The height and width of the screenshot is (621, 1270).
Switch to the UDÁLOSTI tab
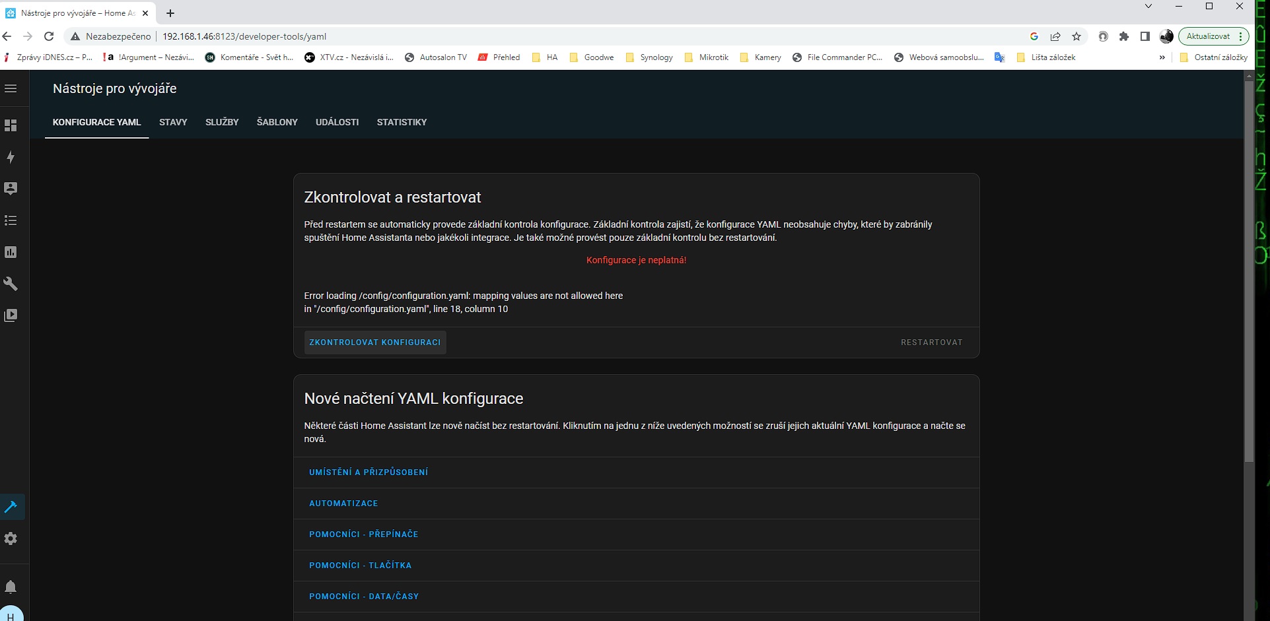(337, 122)
